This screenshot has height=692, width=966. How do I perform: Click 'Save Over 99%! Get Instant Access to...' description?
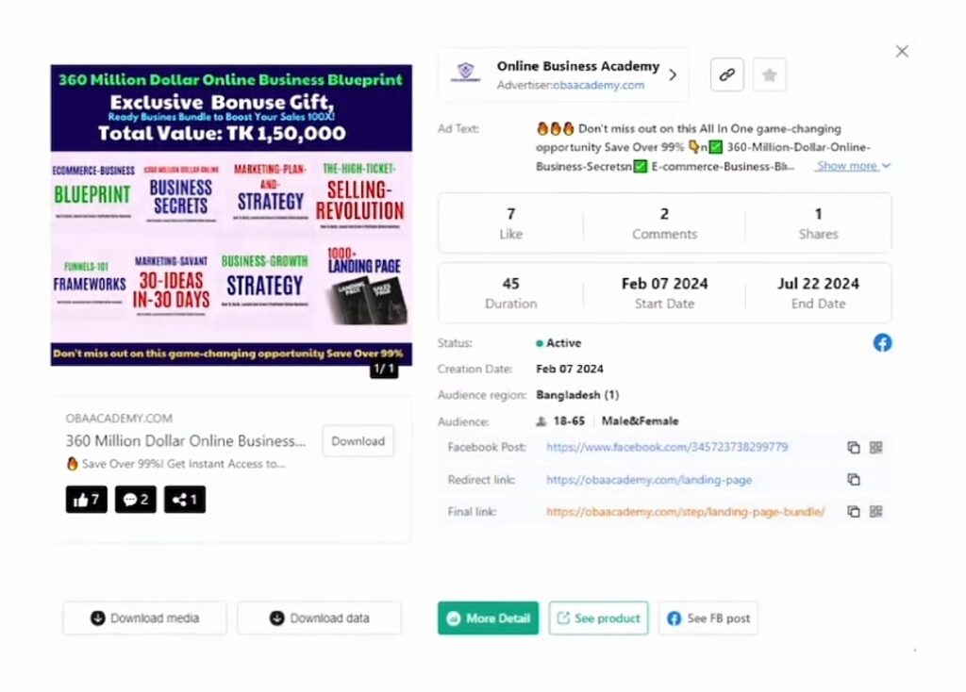tap(176, 464)
